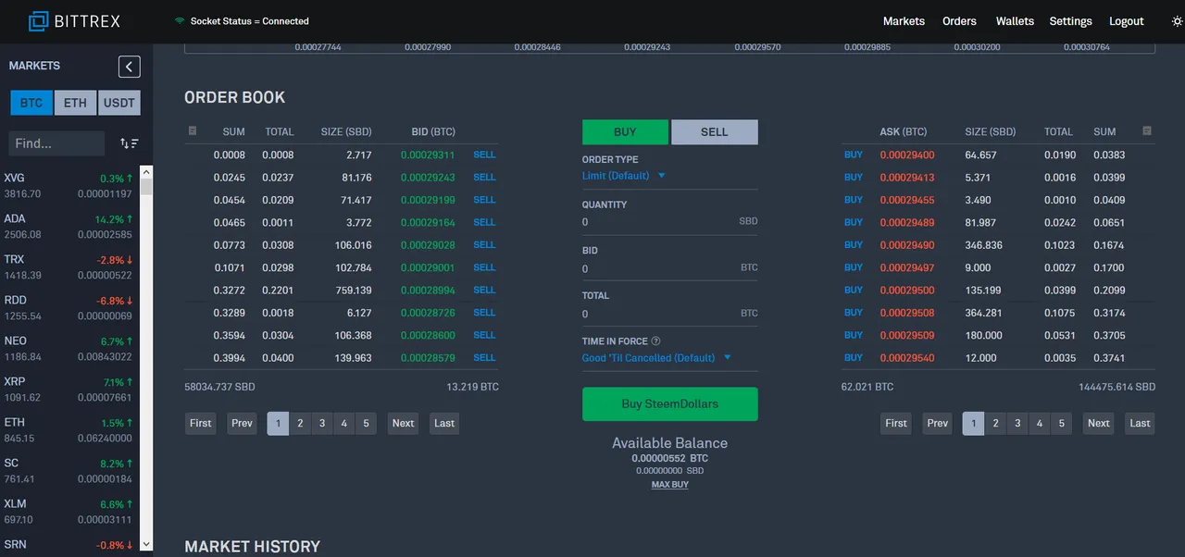Select the RDD market in sidebar
The image size is (1185, 557).
[69, 308]
